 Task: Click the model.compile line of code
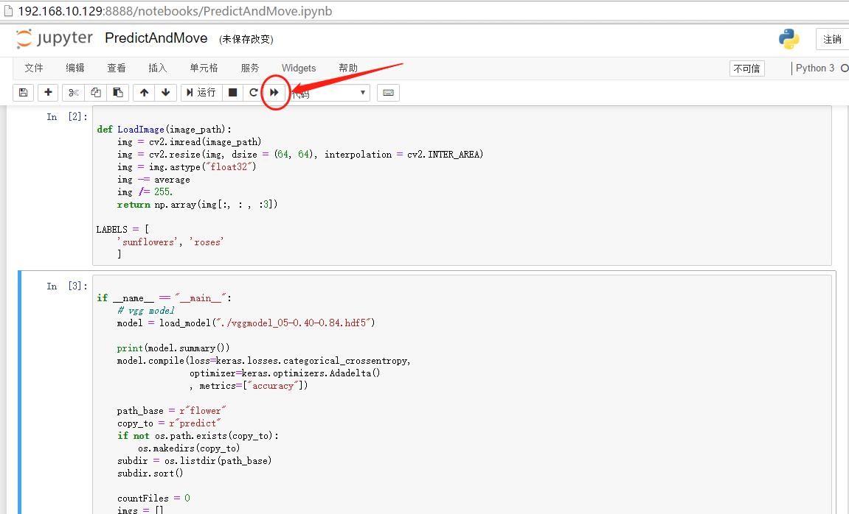pyautogui.click(x=263, y=361)
